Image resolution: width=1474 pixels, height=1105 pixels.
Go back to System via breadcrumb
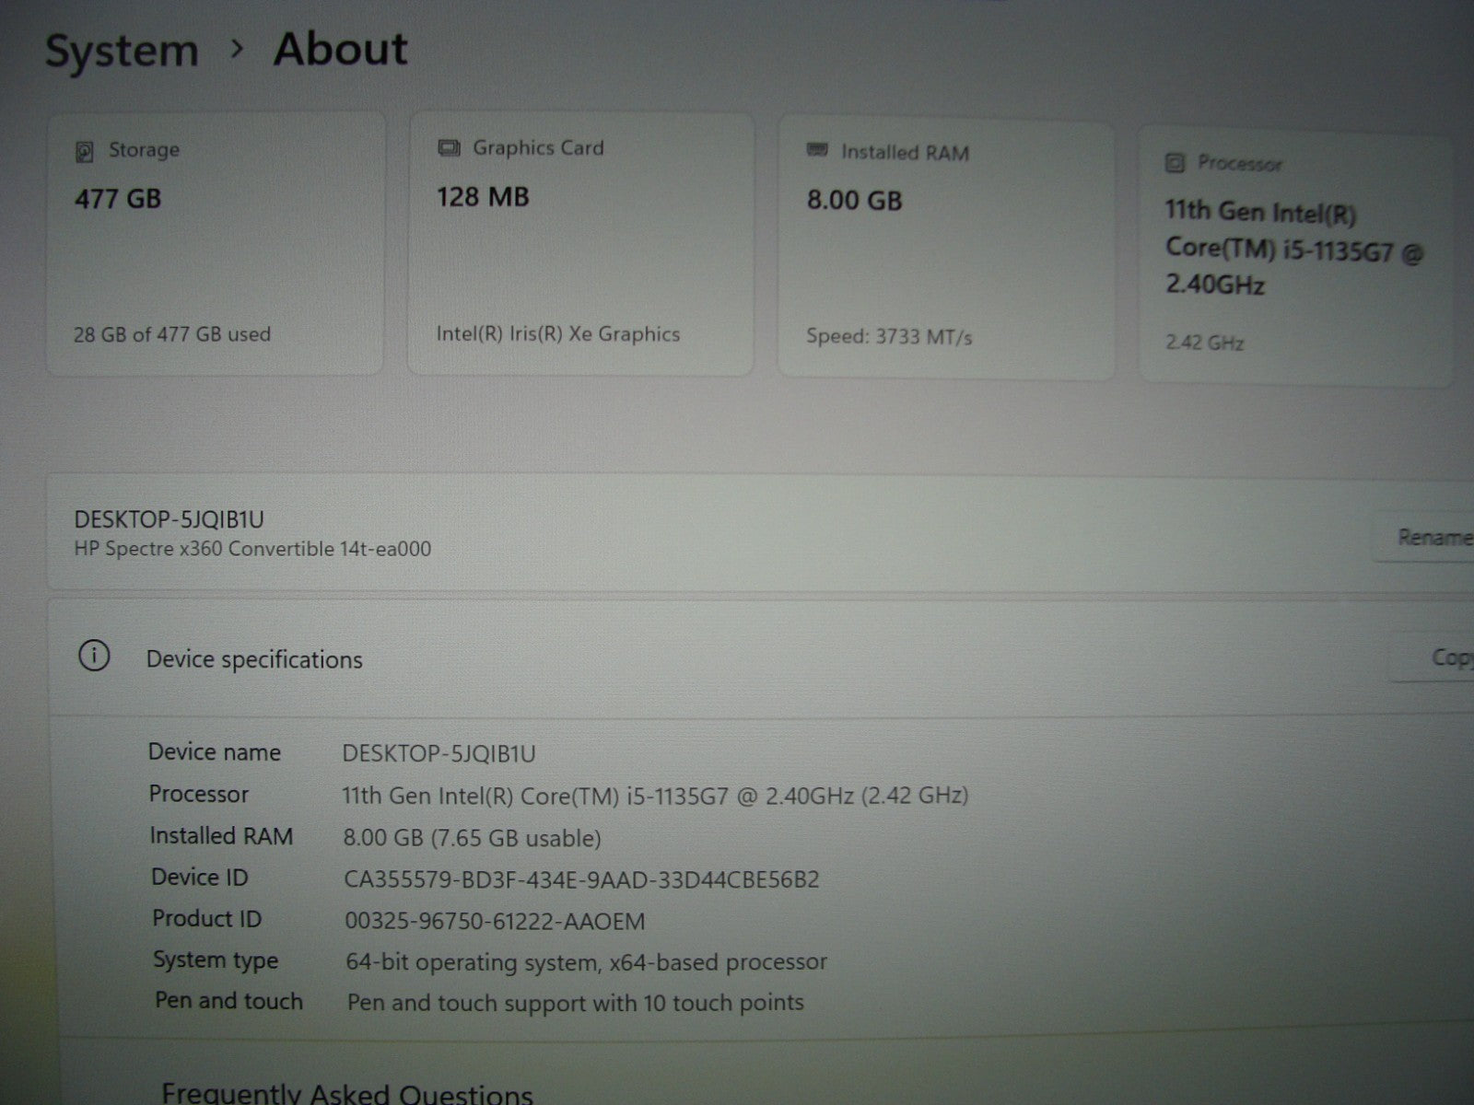122,51
